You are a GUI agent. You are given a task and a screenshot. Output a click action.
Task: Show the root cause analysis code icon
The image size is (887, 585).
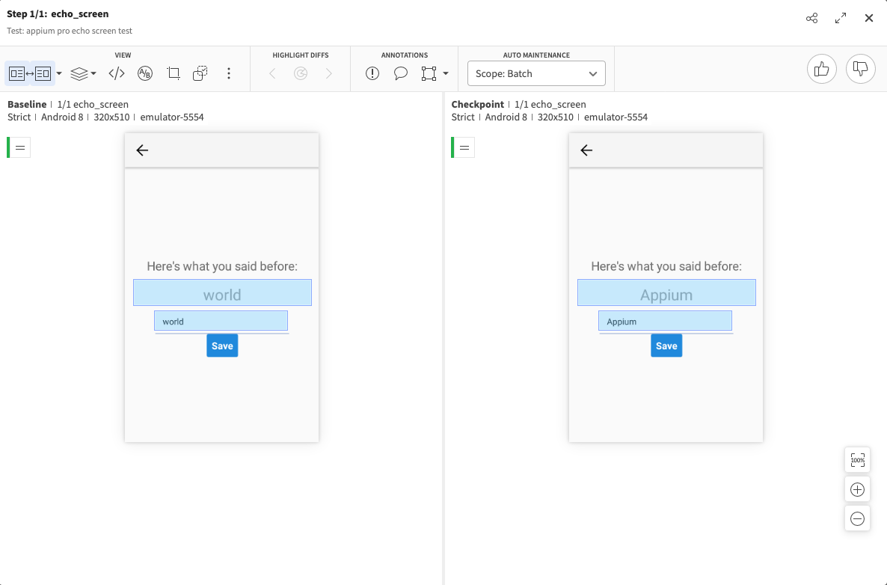click(117, 73)
